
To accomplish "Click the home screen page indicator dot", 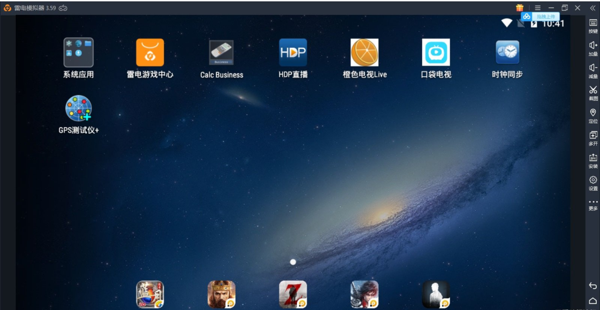I will 293,262.
